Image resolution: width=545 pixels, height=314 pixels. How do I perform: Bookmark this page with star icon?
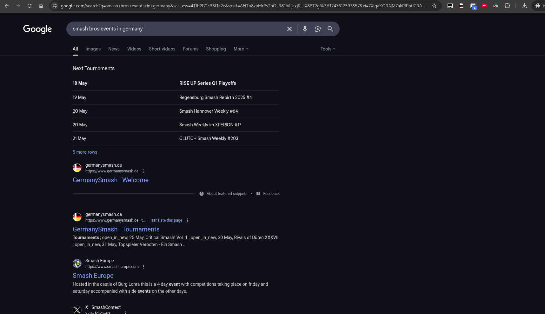coord(434,6)
